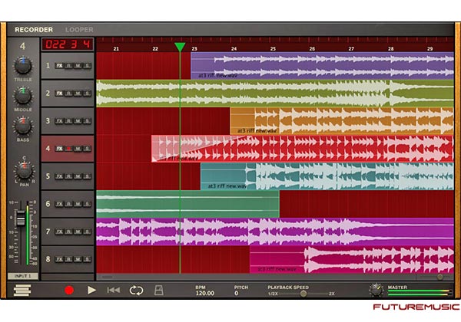This screenshot has height=322, width=461.
Task: Start playback with the play button
Action: 91,291
